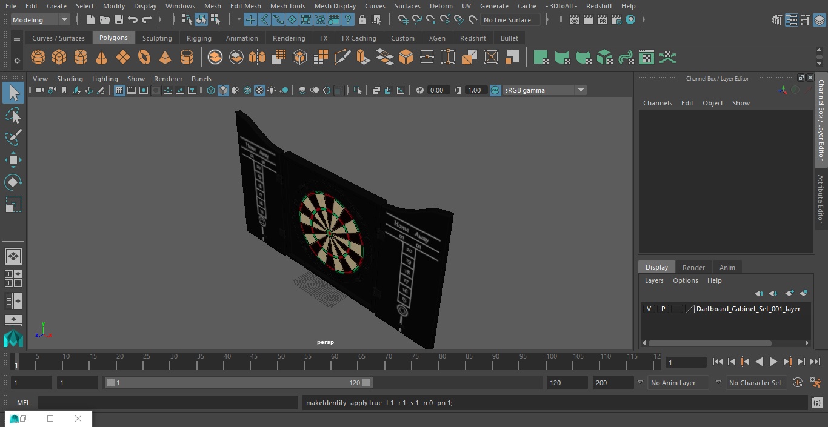Redo the last action with the toolbar arrow
828x427 pixels.
click(147, 20)
